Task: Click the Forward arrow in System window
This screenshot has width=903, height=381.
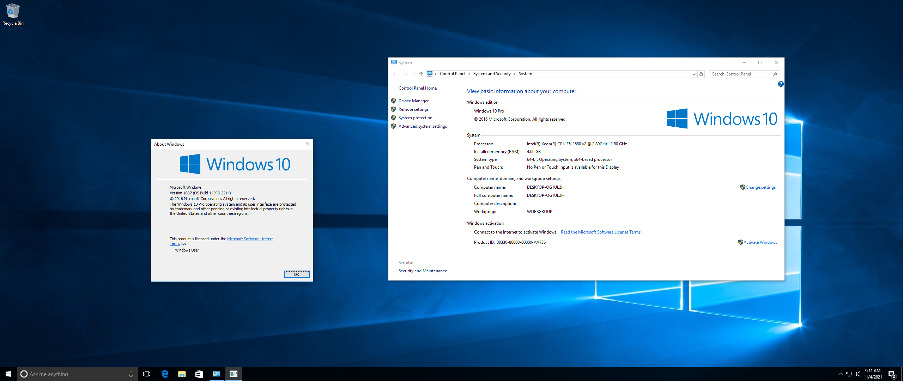Action: (405, 74)
